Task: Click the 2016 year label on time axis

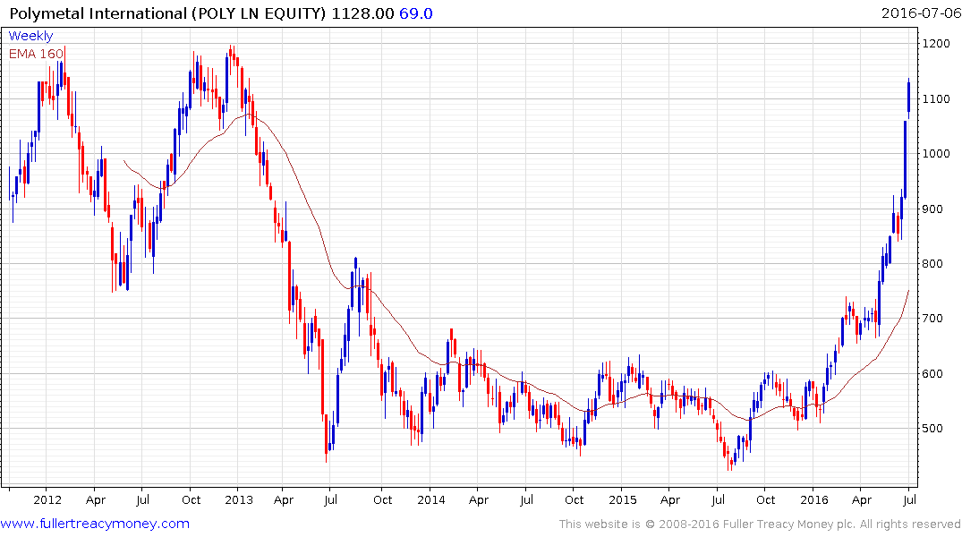Action: click(814, 499)
